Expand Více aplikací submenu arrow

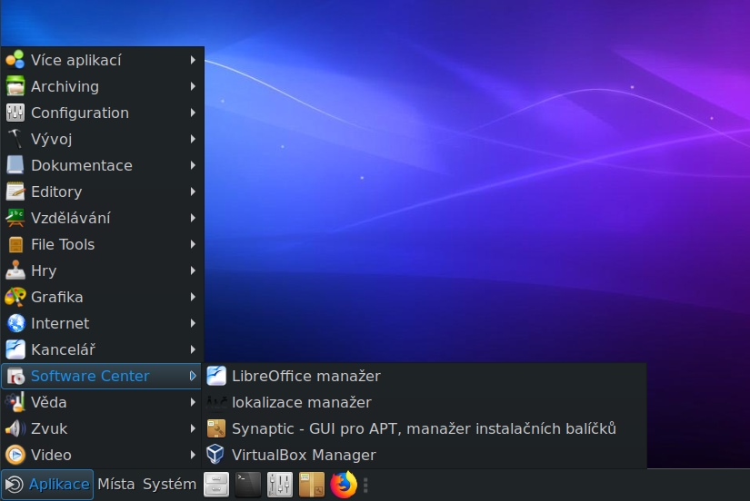coord(193,60)
